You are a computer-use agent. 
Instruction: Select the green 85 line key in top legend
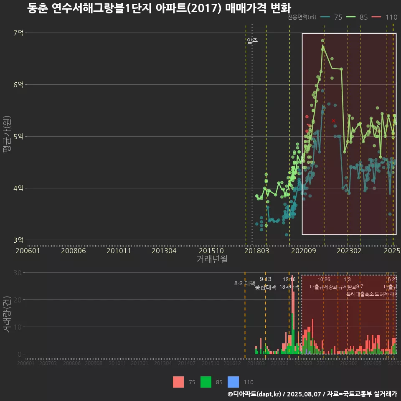(x=350, y=17)
